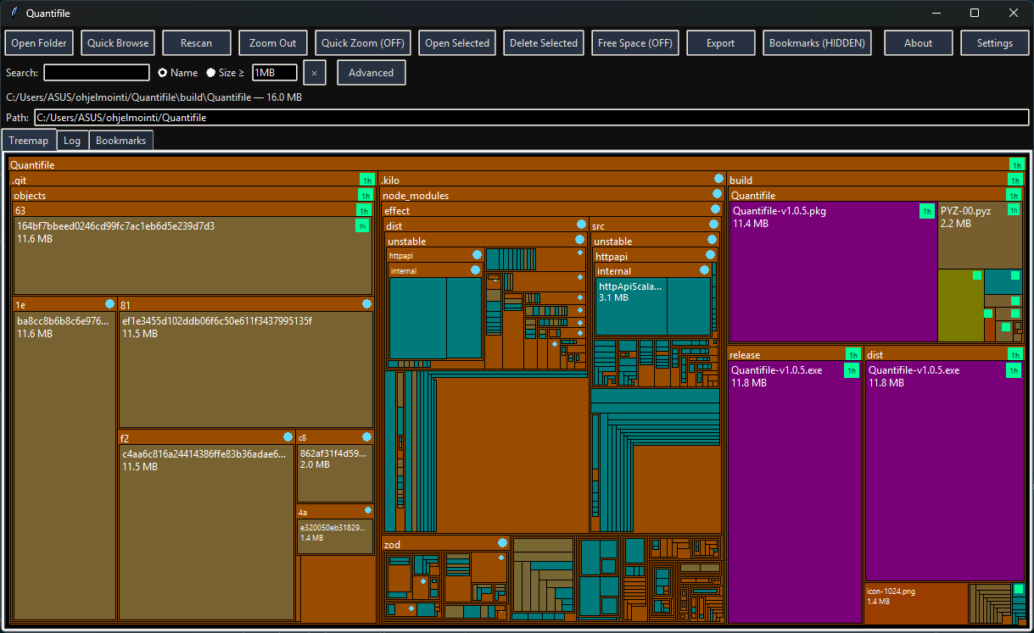The image size is (1034, 633).
Task: Rescan the current folder
Action: 196,43
